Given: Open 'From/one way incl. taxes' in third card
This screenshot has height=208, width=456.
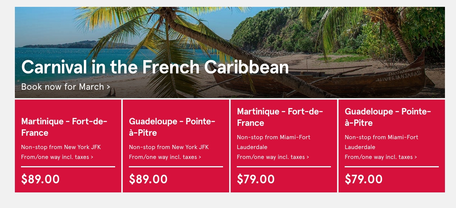Looking at the screenshot, I should pos(273,157).
